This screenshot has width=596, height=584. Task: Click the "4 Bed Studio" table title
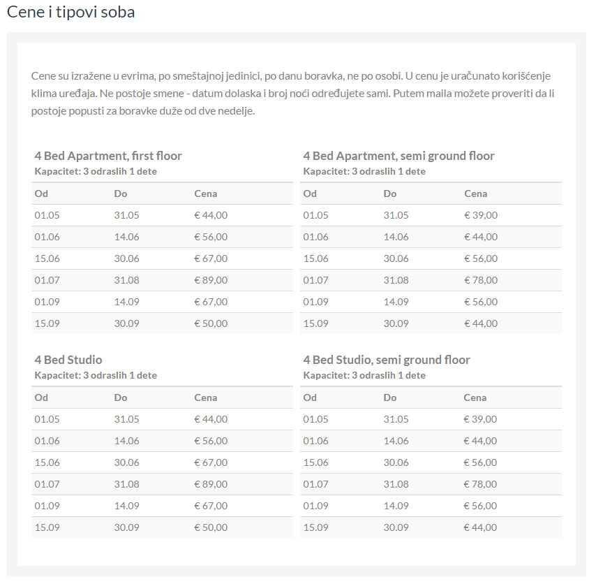click(68, 360)
